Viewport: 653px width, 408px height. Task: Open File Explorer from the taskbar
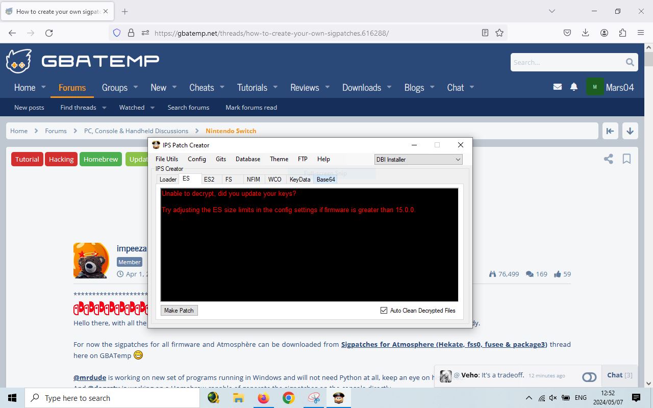238,398
